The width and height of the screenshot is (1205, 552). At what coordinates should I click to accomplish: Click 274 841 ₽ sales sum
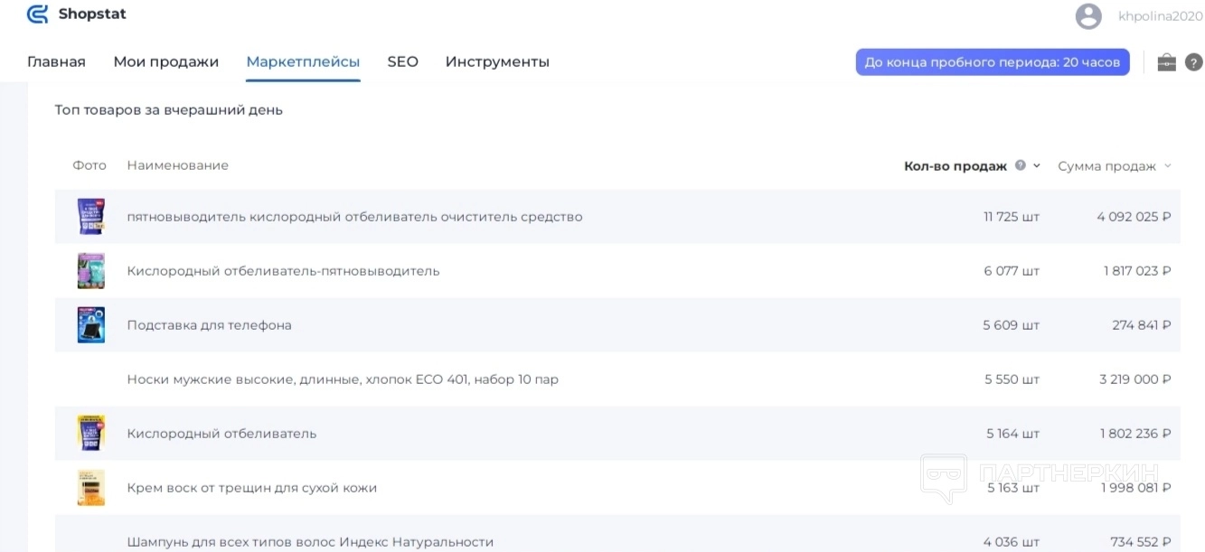(x=1142, y=325)
